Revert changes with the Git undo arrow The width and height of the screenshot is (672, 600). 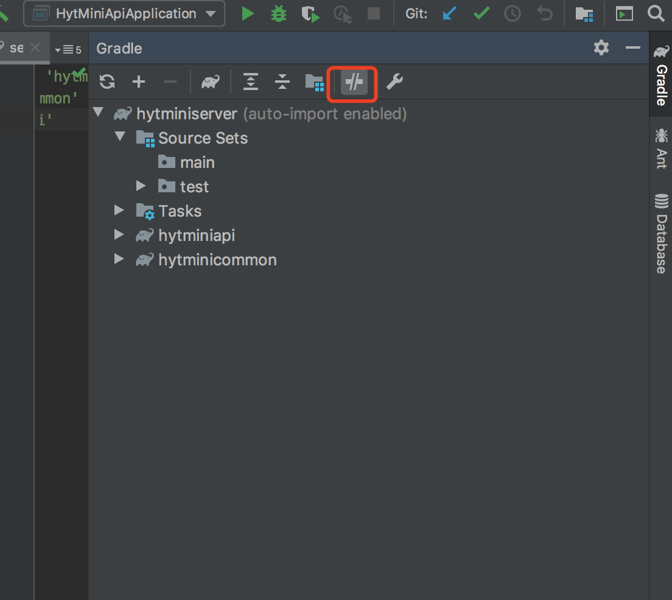(x=545, y=14)
